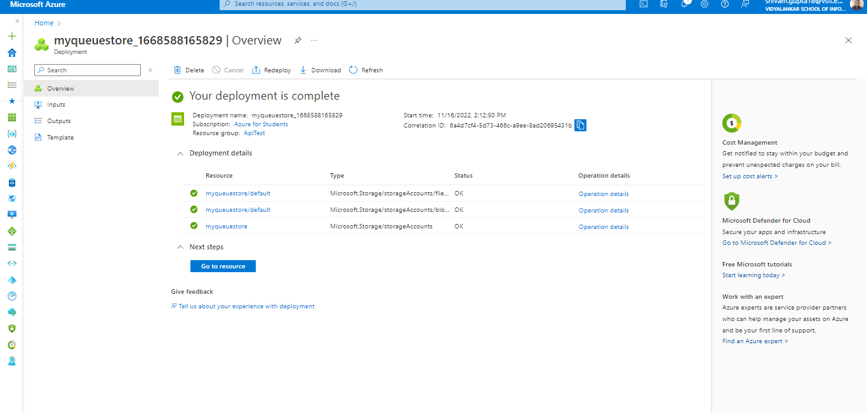Open the myqueuestore storage account resource link
The image size is (867, 413).
tap(227, 226)
